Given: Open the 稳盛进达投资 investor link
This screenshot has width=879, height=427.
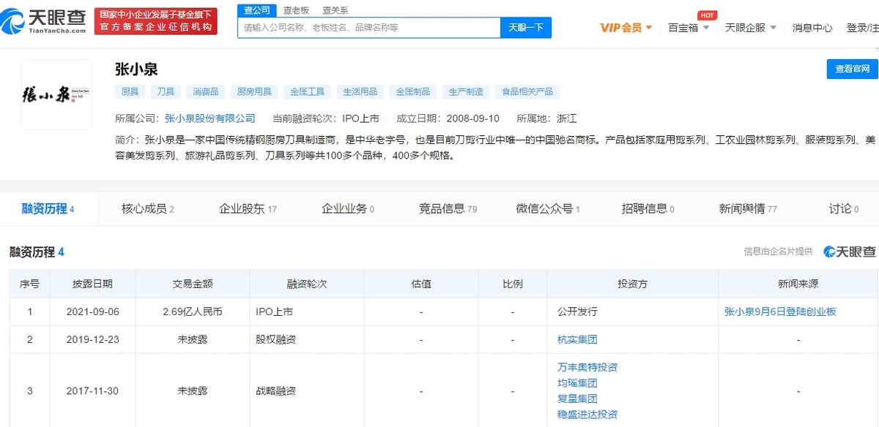Looking at the screenshot, I should tap(587, 415).
